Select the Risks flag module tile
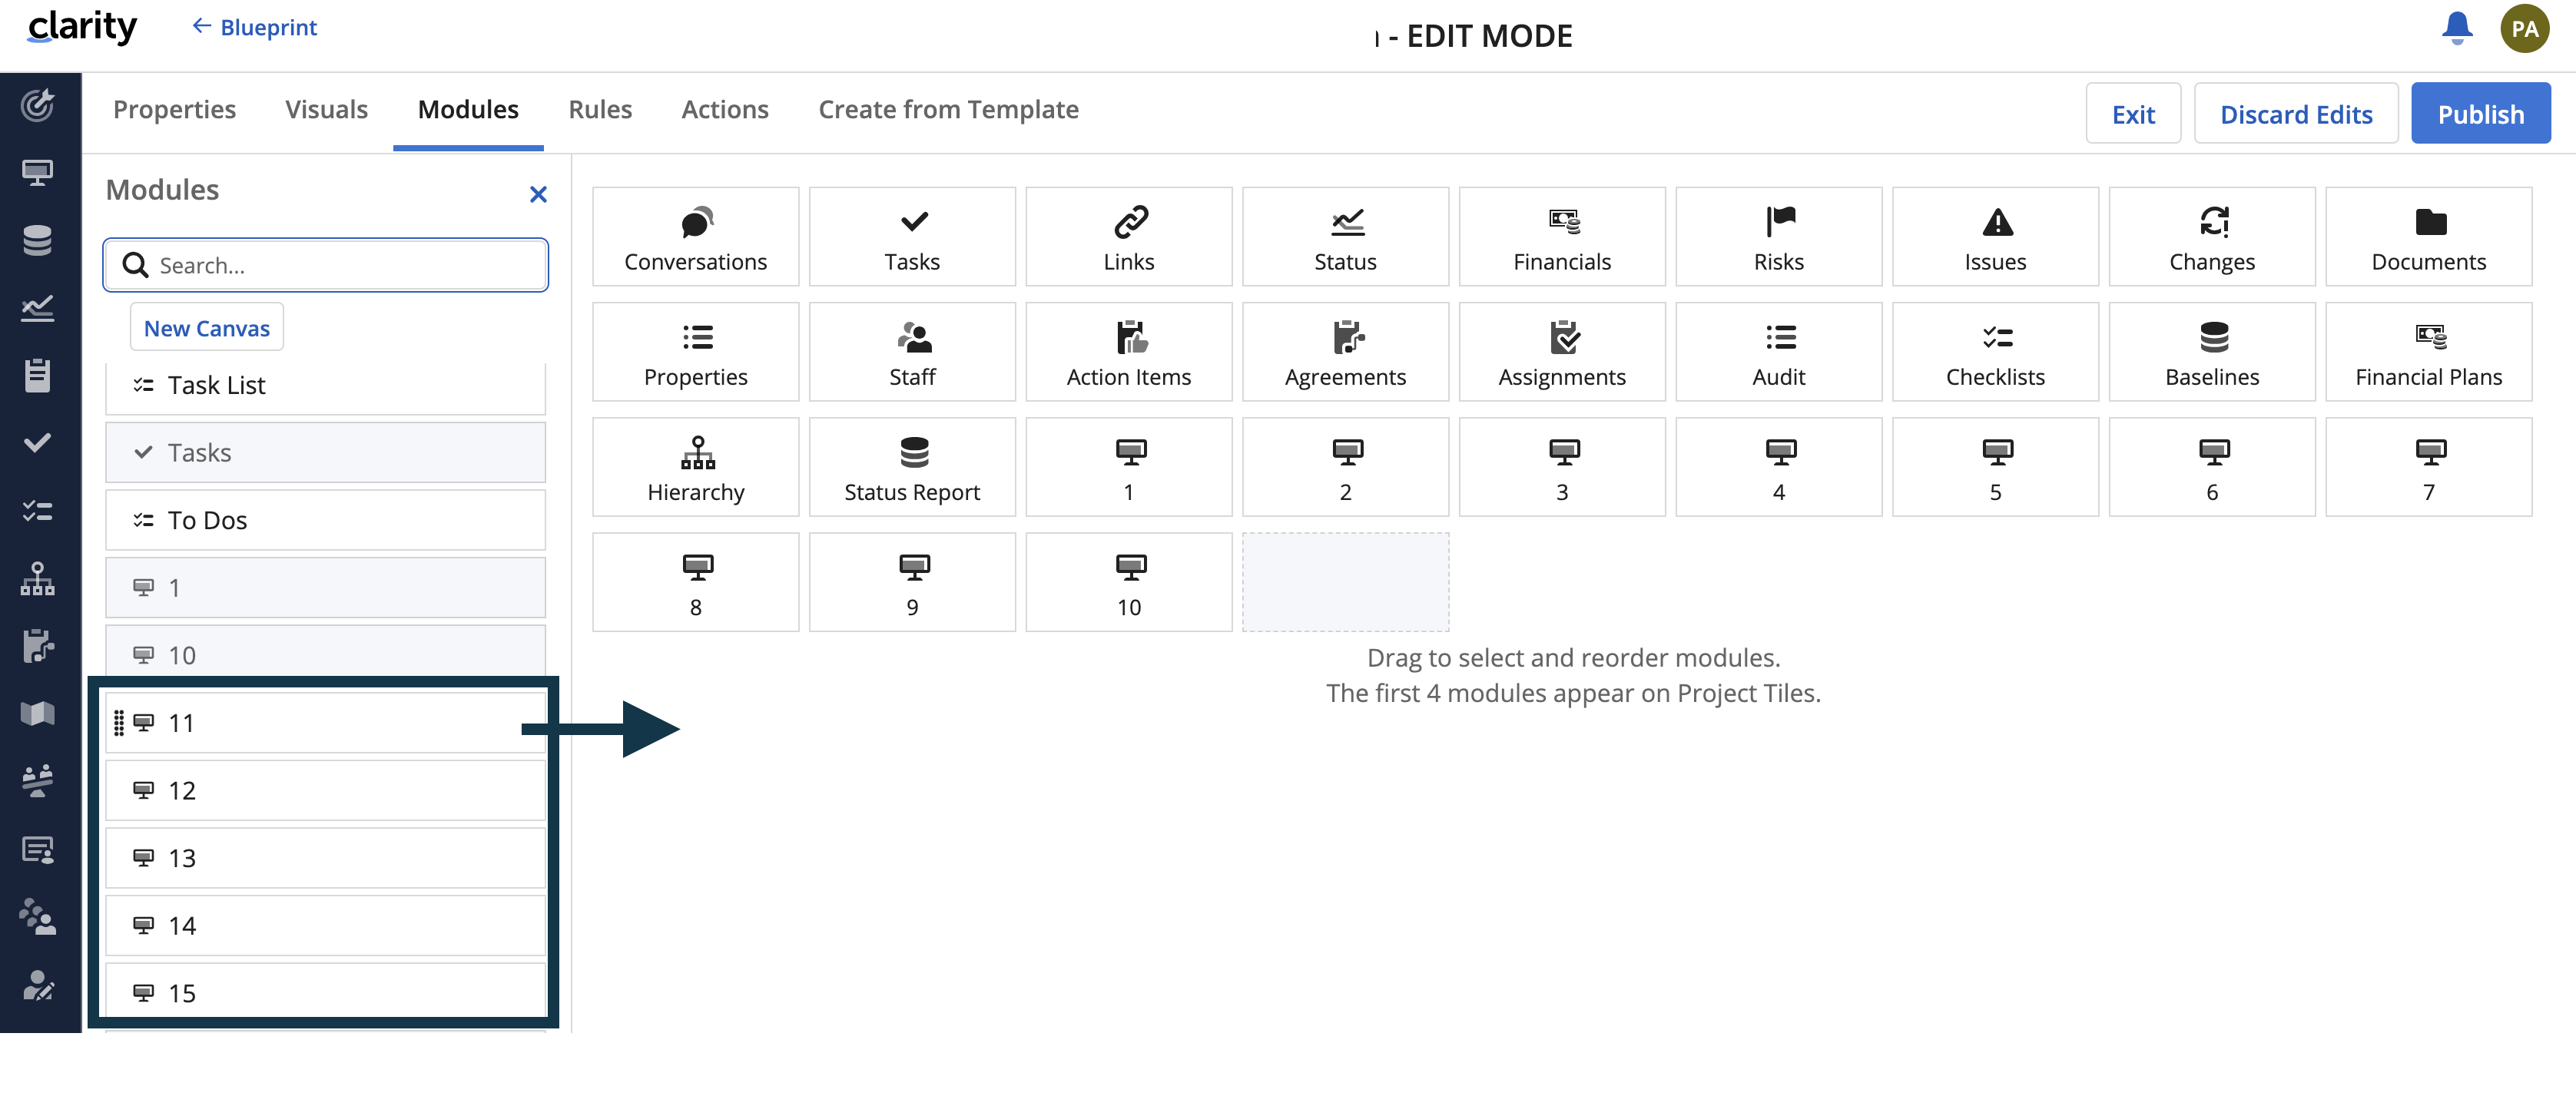Viewport: 2576px width, 1116px height. [x=1778, y=237]
